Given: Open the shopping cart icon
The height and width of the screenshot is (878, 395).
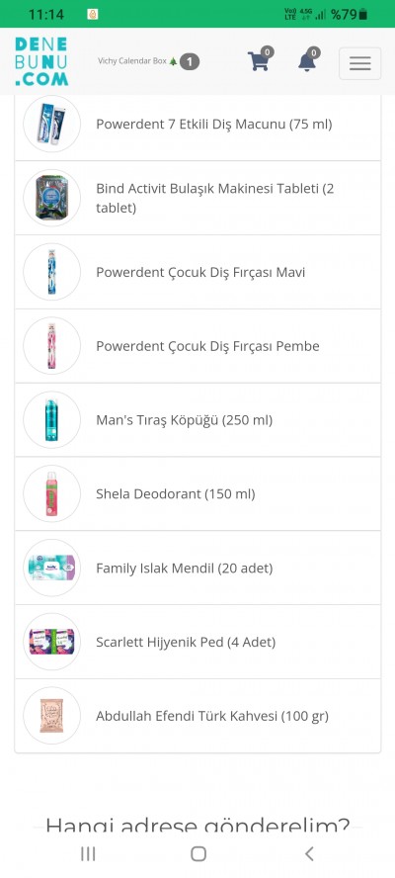Looking at the screenshot, I should point(259,60).
